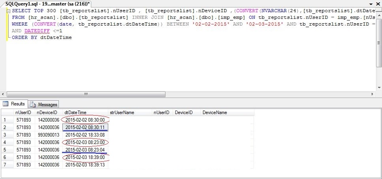Select result row 7 header
Image resolution: width=382 pixels, height=179 pixels.
[8, 165]
